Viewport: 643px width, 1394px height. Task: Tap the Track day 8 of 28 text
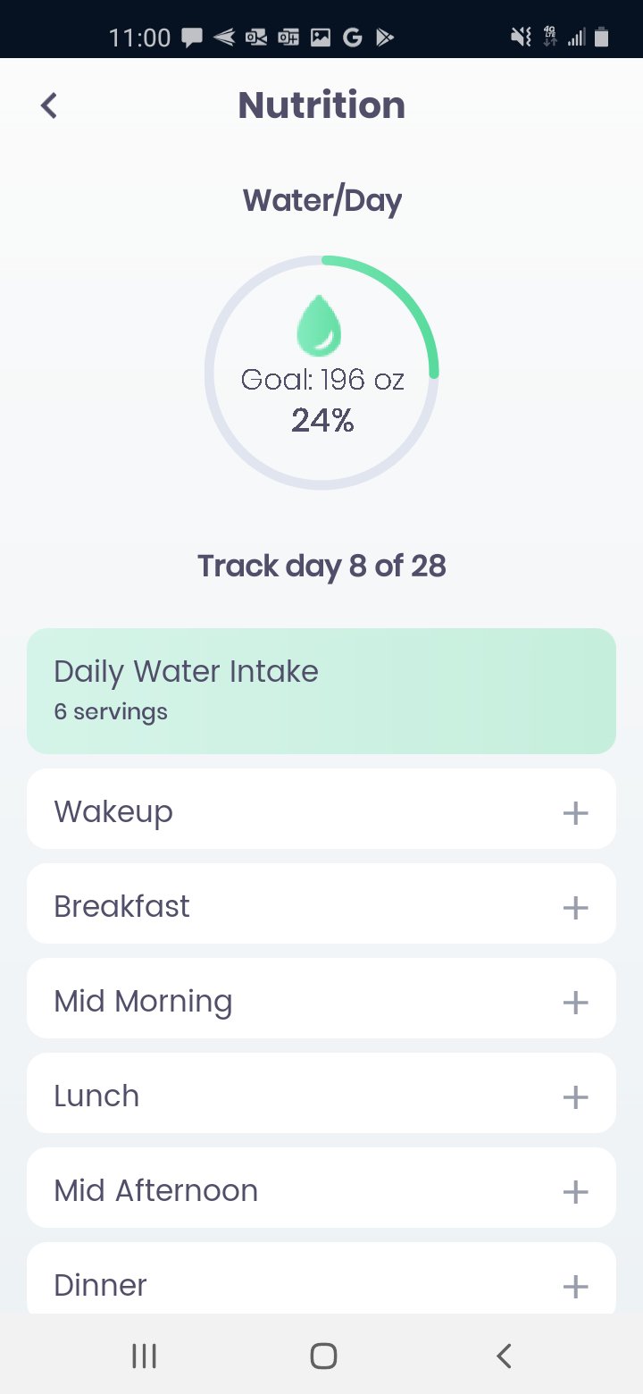click(321, 567)
